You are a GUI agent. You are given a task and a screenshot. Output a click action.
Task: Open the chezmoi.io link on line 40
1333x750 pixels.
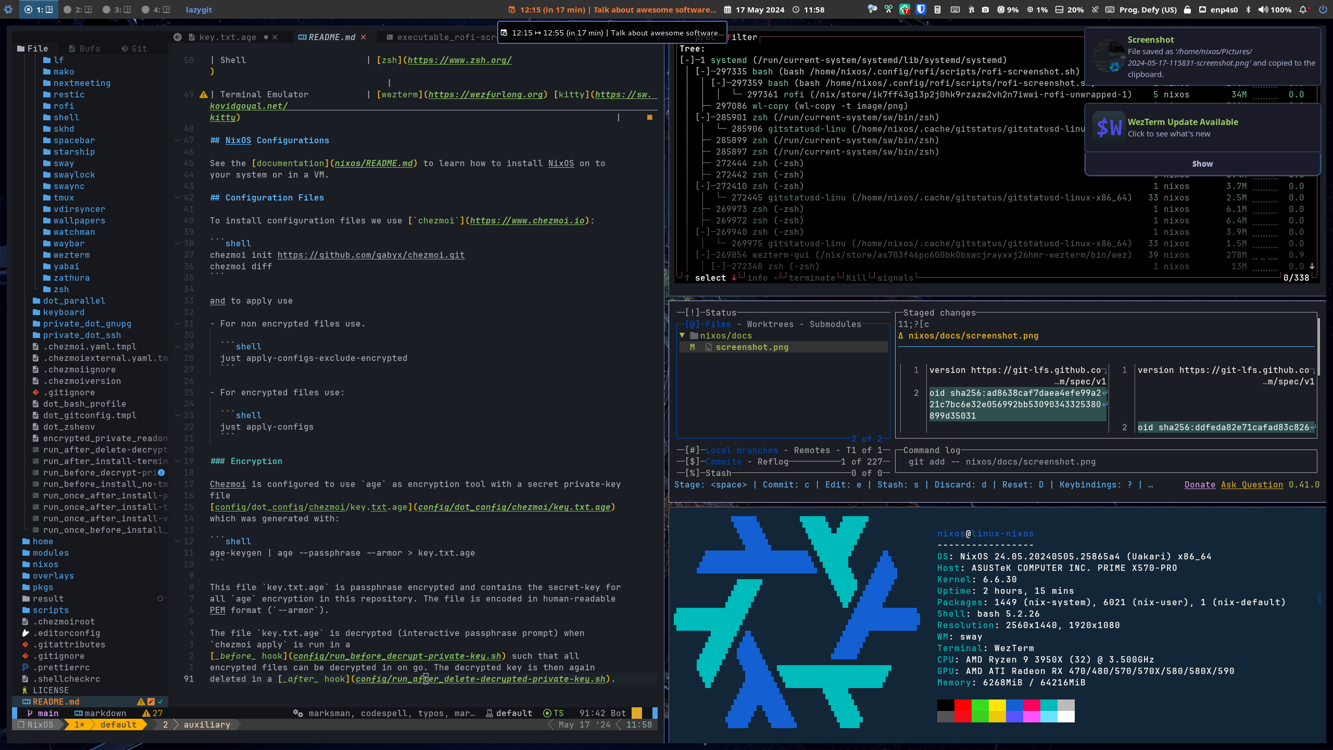pos(527,220)
